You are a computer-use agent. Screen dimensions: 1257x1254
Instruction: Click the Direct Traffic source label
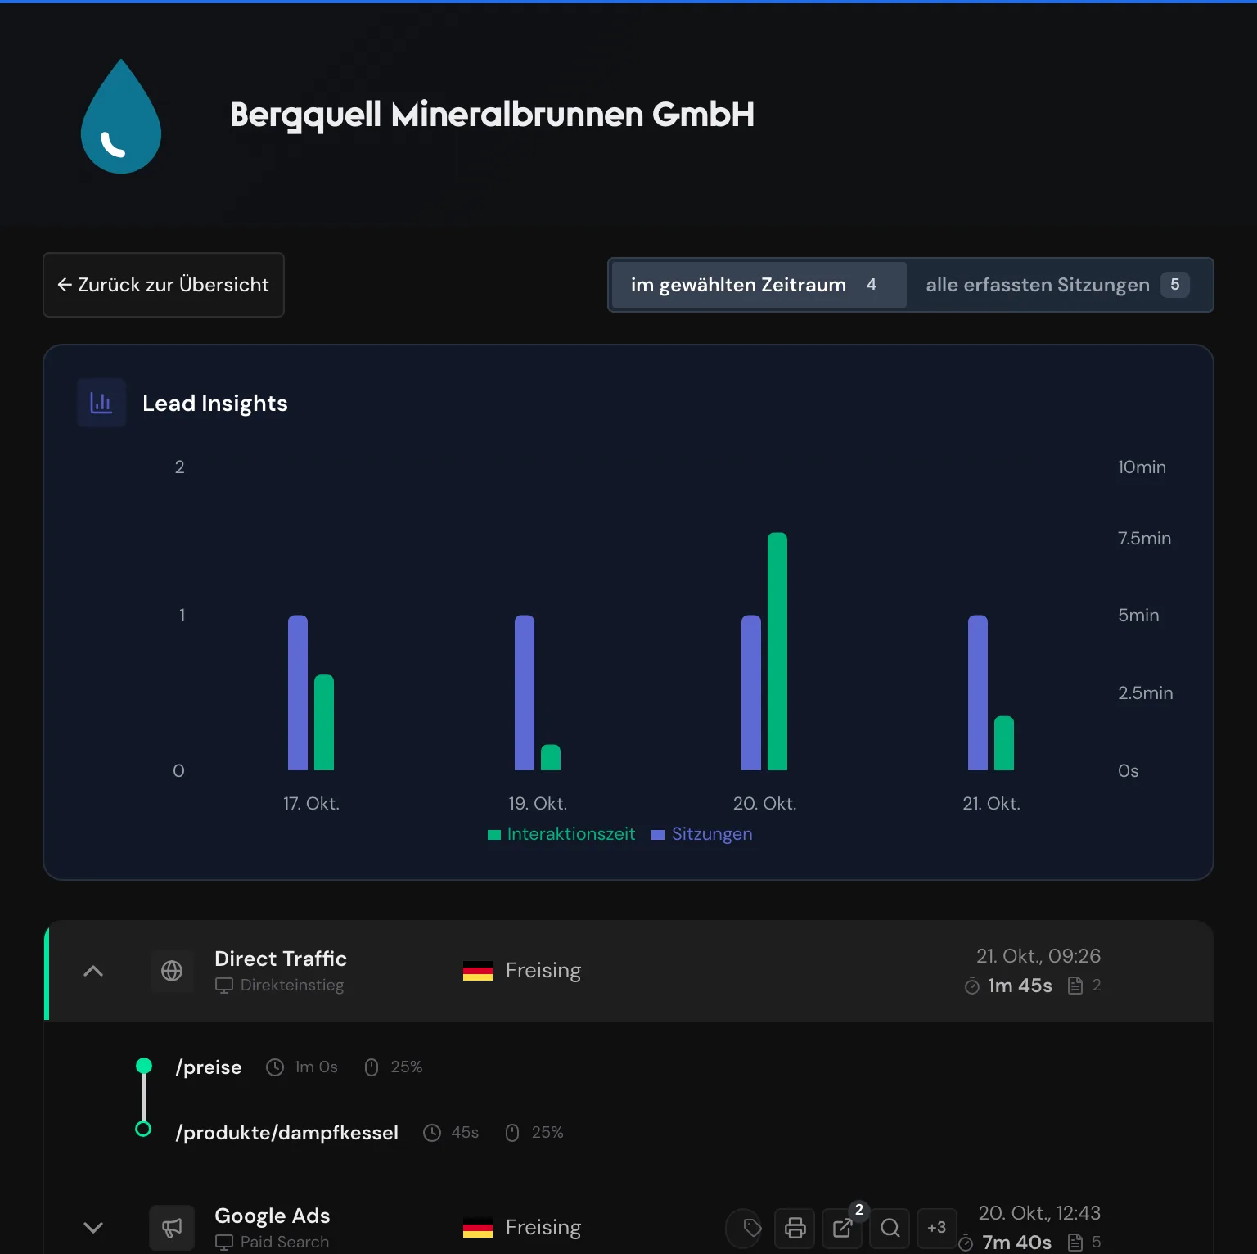[281, 959]
